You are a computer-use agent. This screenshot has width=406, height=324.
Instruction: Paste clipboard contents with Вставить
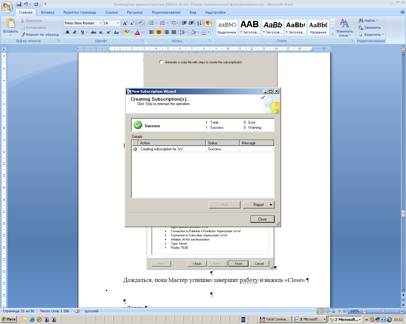[10, 27]
